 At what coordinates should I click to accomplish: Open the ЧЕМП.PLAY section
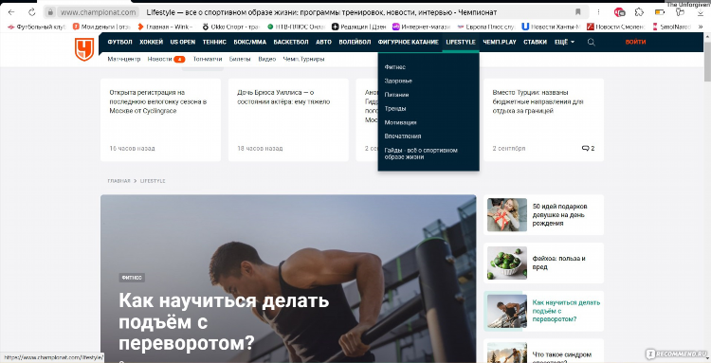click(500, 42)
